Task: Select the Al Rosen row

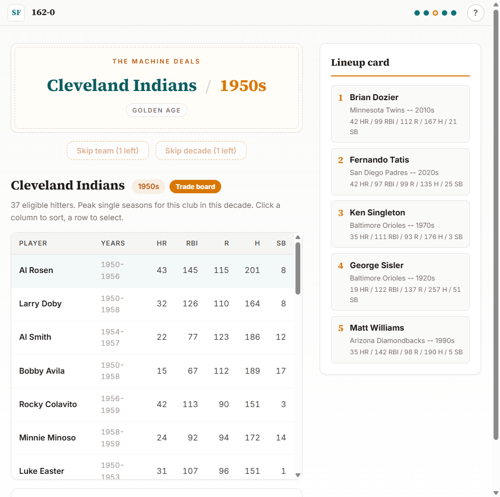Action: pos(153,271)
